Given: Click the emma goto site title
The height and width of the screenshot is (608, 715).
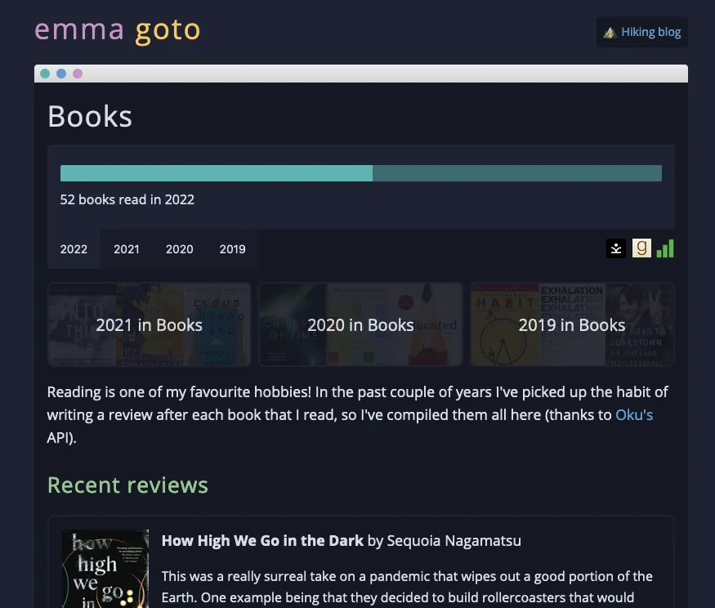Looking at the screenshot, I should tap(117, 29).
